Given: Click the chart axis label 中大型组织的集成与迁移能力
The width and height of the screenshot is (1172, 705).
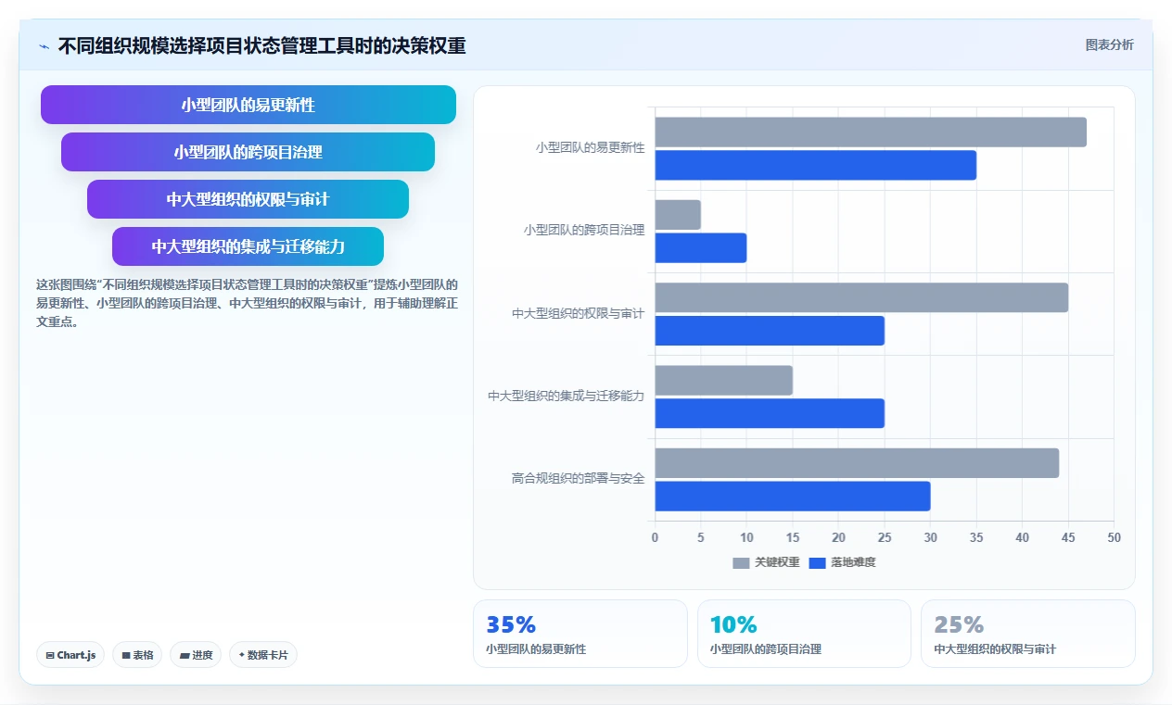Looking at the screenshot, I should coord(567,397).
